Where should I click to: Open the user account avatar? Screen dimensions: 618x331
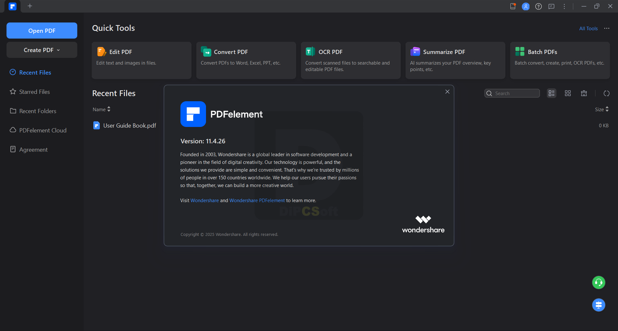click(x=526, y=6)
